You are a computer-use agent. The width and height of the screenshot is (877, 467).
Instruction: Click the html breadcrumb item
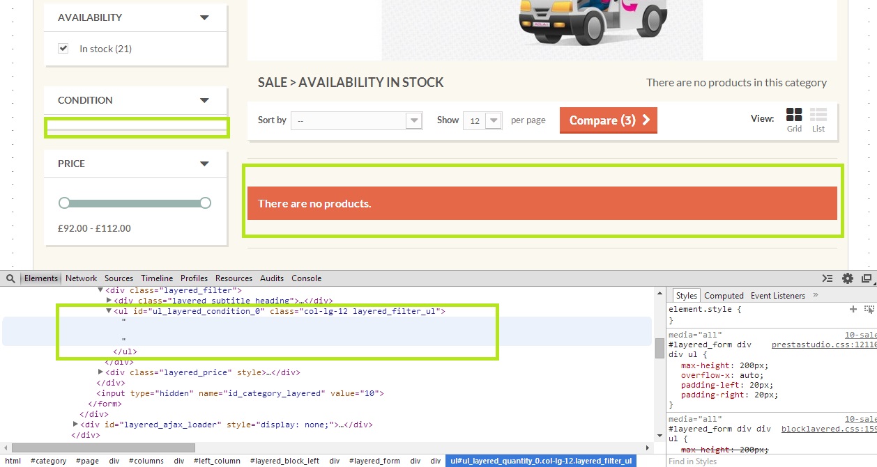(x=13, y=461)
